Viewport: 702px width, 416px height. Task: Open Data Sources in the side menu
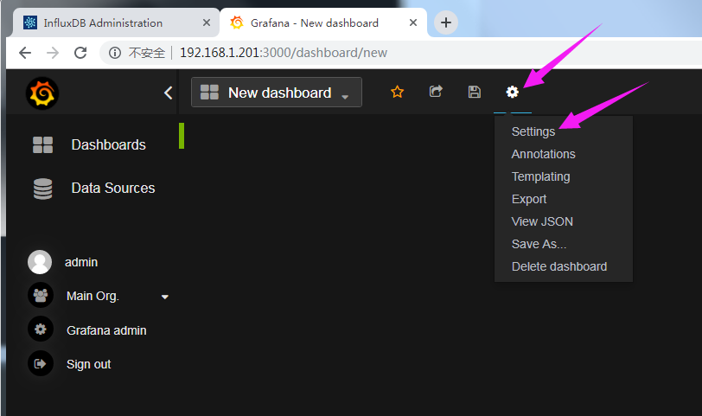(112, 188)
